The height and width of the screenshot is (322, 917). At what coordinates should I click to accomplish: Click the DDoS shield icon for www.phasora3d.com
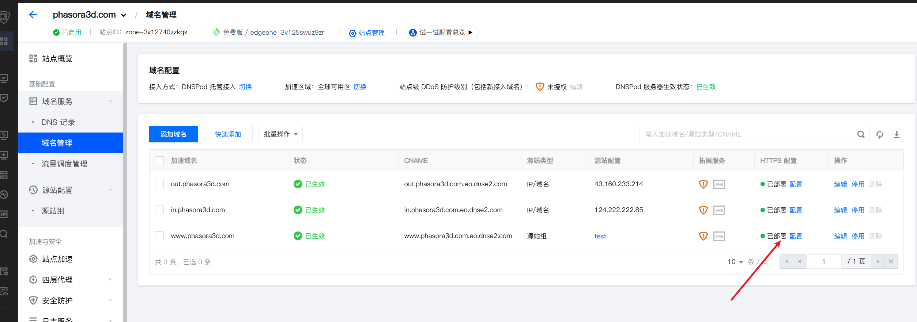pos(703,236)
